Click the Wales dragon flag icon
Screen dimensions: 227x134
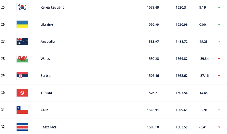[x=22, y=59]
